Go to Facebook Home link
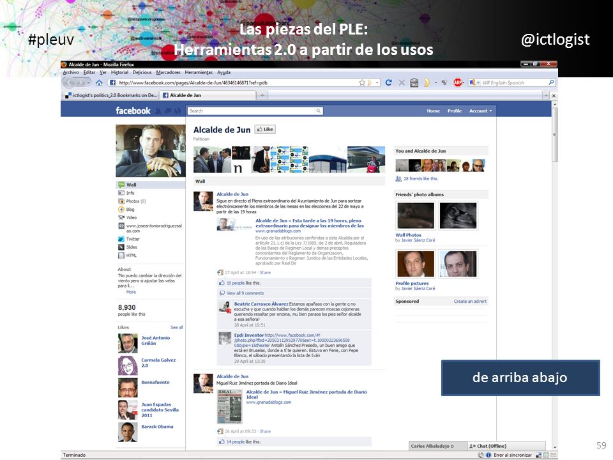The width and height of the screenshot is (613, 460). point(433,111)
